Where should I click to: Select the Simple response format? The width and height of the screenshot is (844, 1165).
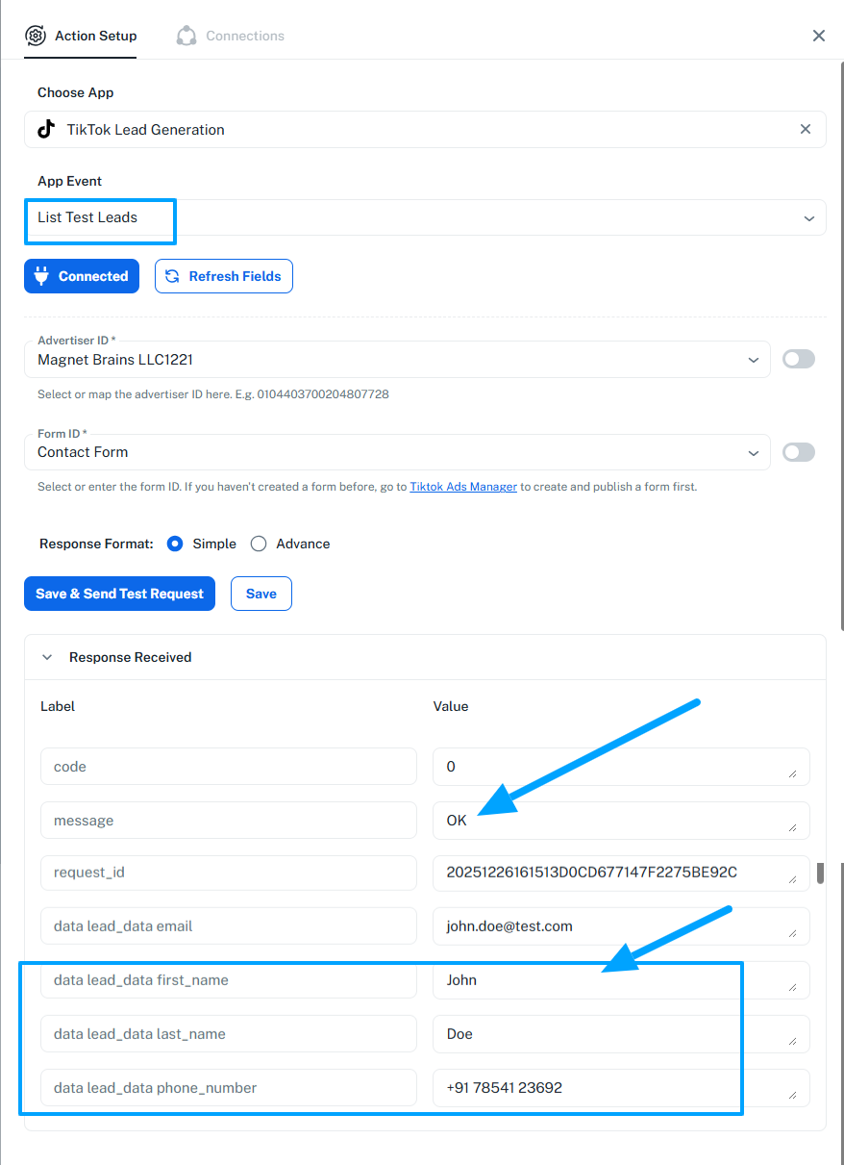point(175,544)
